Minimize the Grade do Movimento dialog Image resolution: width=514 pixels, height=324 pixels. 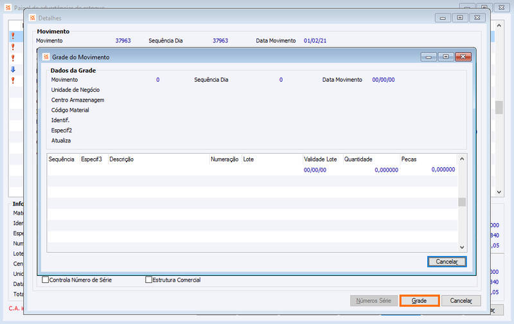(x=429, y=57)
